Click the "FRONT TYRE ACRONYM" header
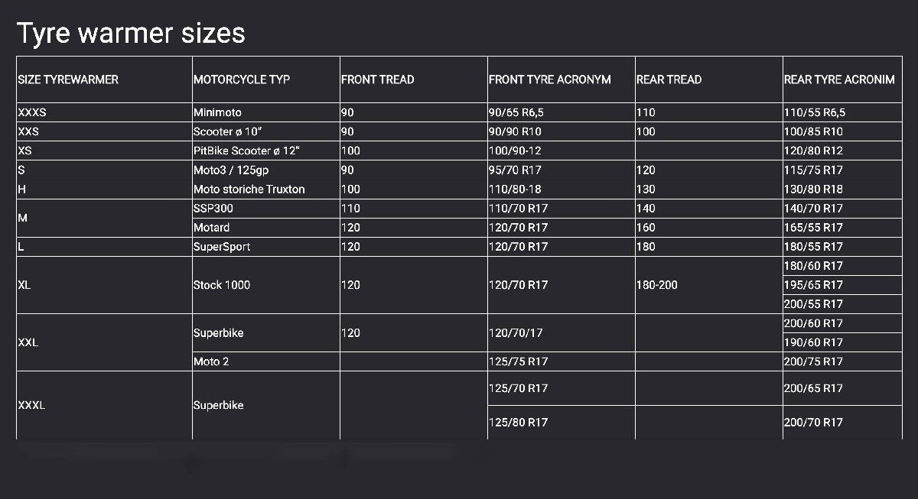 tap(550, 79)
